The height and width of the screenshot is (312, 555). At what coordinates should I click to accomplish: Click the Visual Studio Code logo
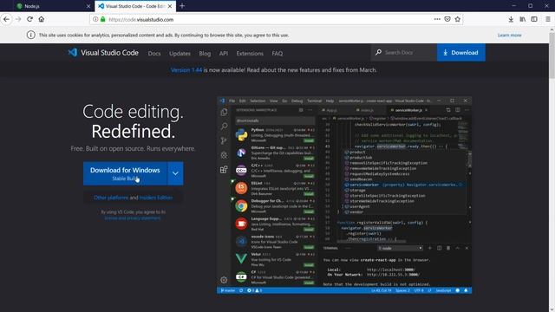103,53
